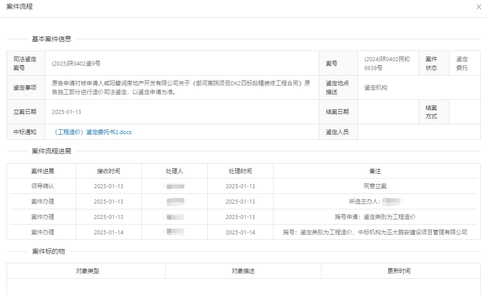Select the forensic case number (2025)陕0402鉴9号
Screen dimensions: 487x295
(x=76, y=63)
